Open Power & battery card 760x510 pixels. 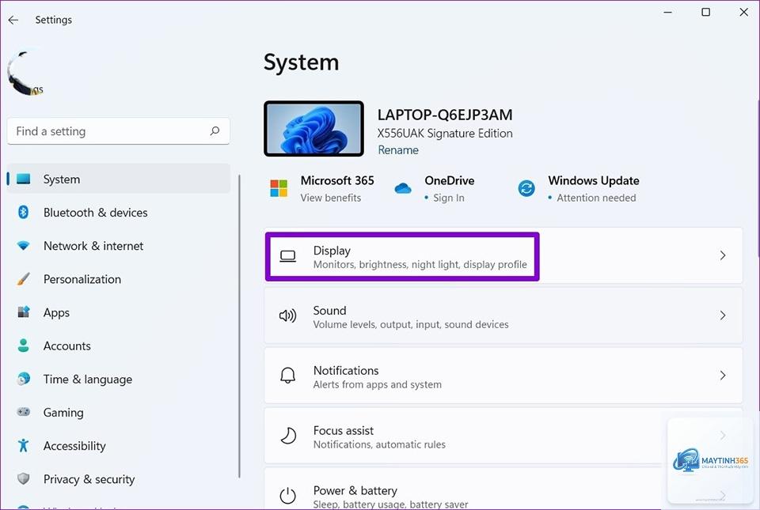click(x=503, y=489)
